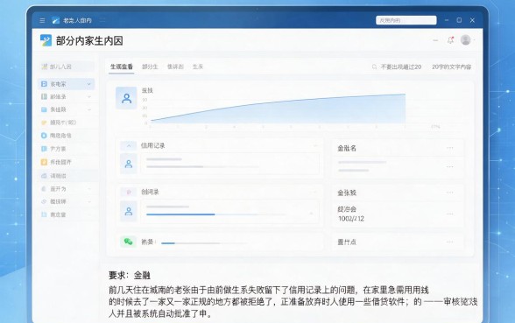Click the short progress bar in the WeChat row
The width and height of the screenshot is (515, 323).
pyautogui.click(x=168, y=243)
